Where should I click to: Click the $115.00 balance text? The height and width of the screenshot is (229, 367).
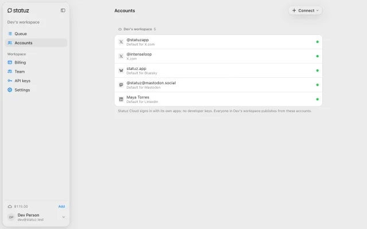21,206
